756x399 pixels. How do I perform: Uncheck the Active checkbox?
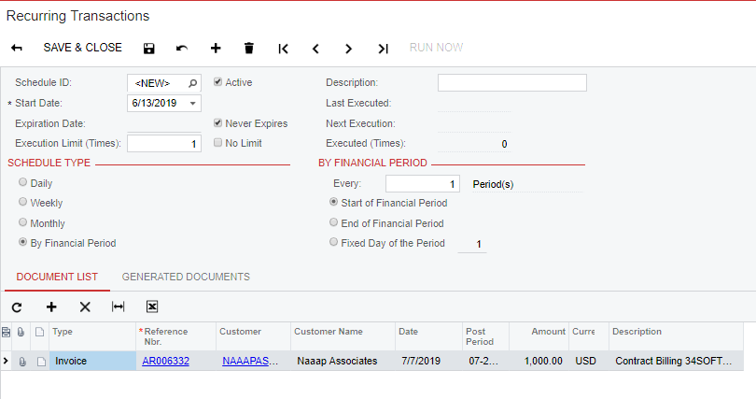tap(217, 82)
